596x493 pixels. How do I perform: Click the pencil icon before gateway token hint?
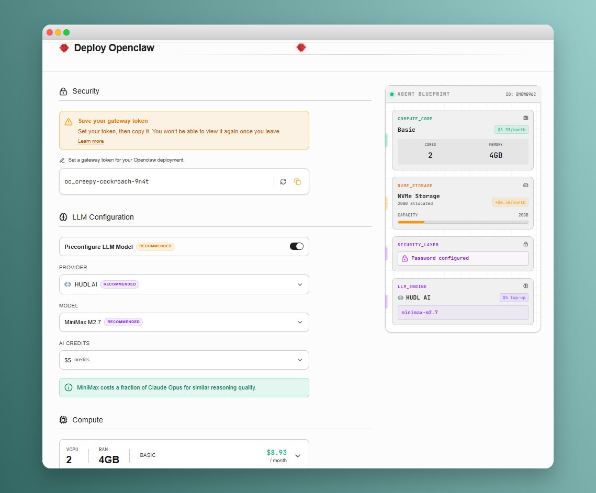coord(62,160)
